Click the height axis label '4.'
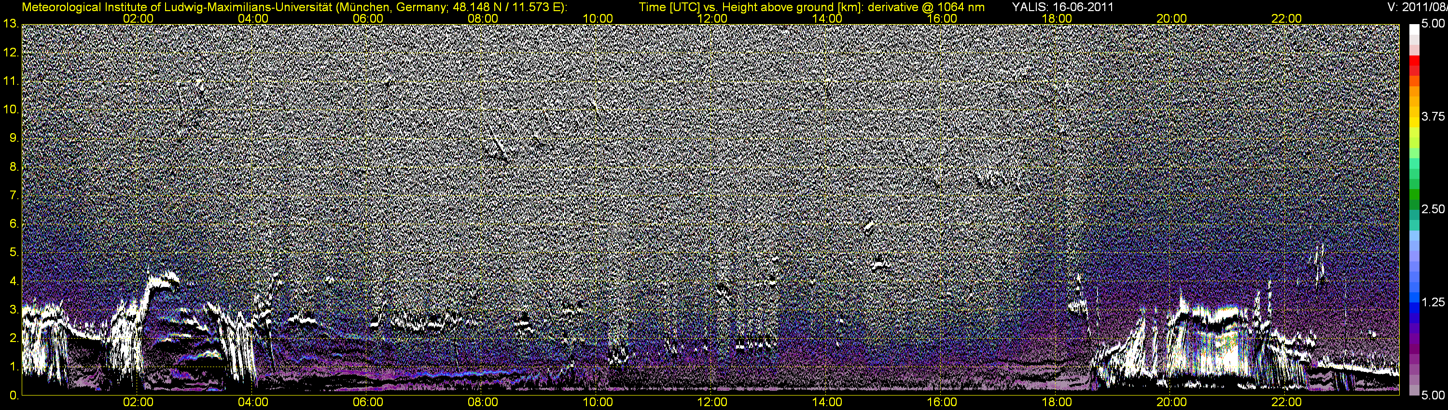The image size is (1448, 410). 14,281
